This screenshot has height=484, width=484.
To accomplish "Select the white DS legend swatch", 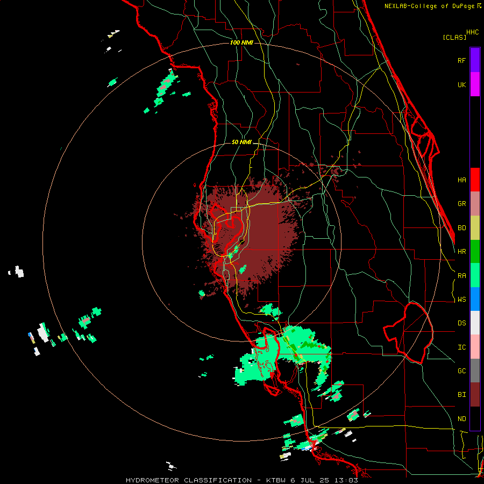I will point(475,323).
